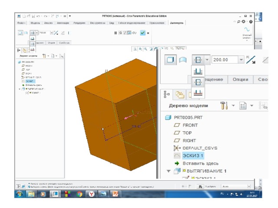Image resolution: width=278 pixels, height=208 pixels.
Task: Select the solid extrude icon in enlarged panel
Action: [x=170, y=60]
